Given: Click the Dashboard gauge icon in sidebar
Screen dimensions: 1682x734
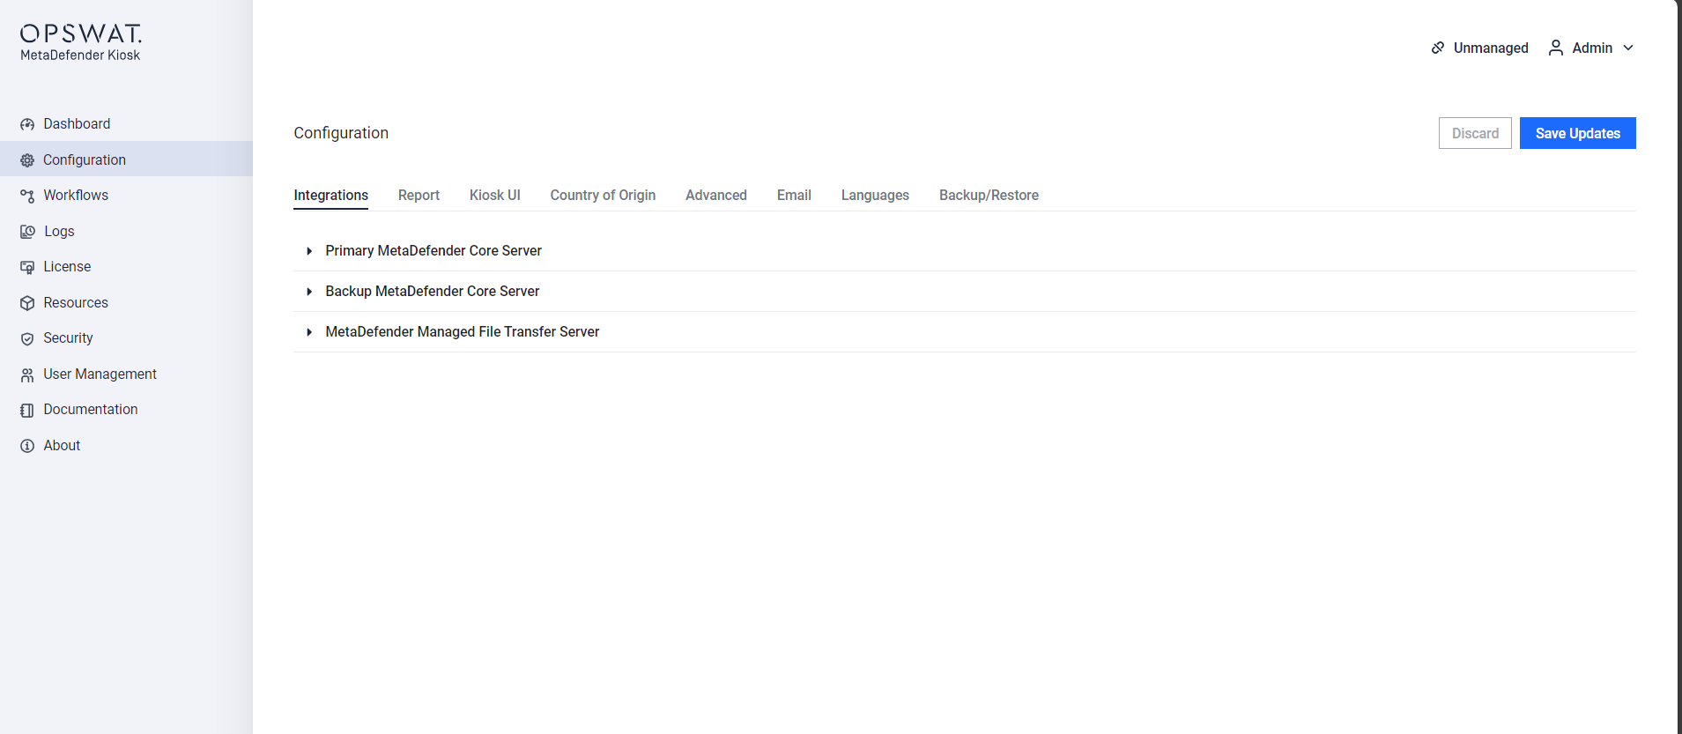Looking at the screenshot, I should coord(27,124).
